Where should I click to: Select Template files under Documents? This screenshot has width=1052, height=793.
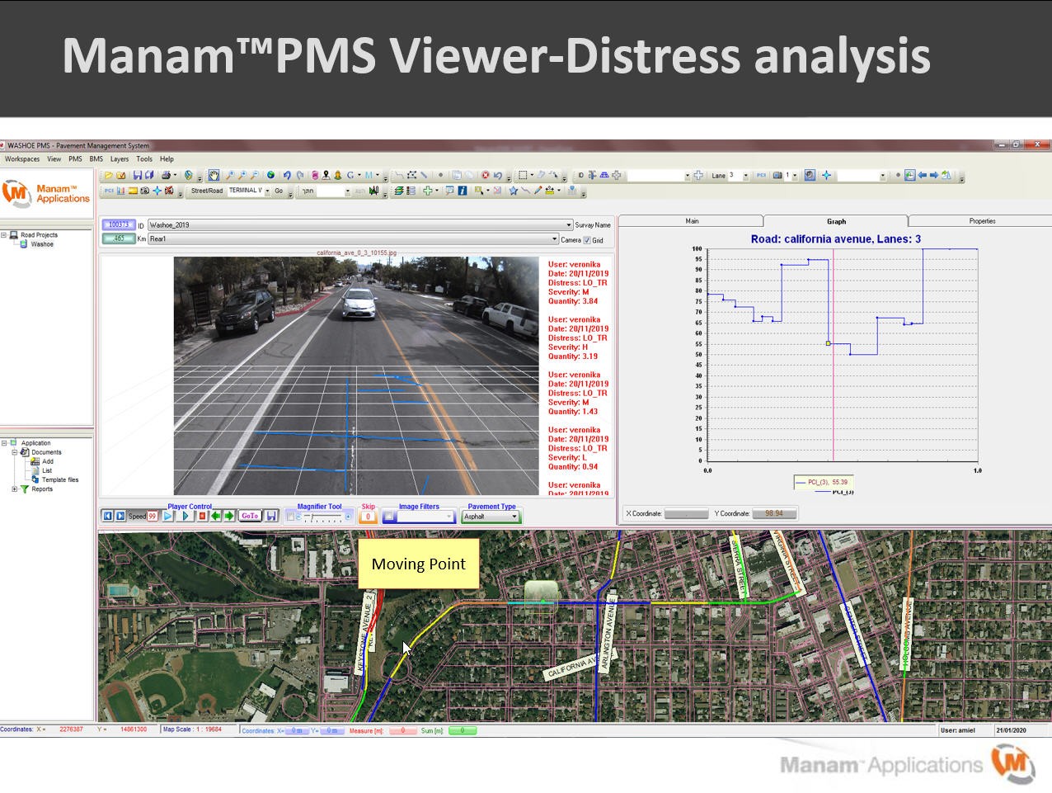(60, 480)
